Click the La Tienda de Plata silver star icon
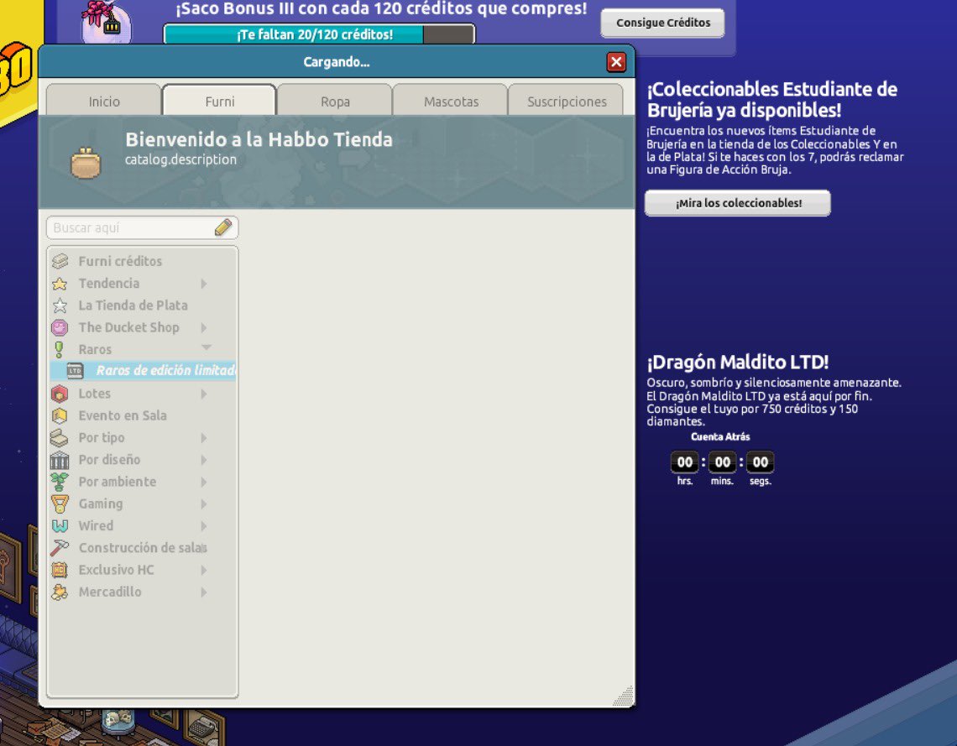This screenshot has width=957, height=746. 60,305
